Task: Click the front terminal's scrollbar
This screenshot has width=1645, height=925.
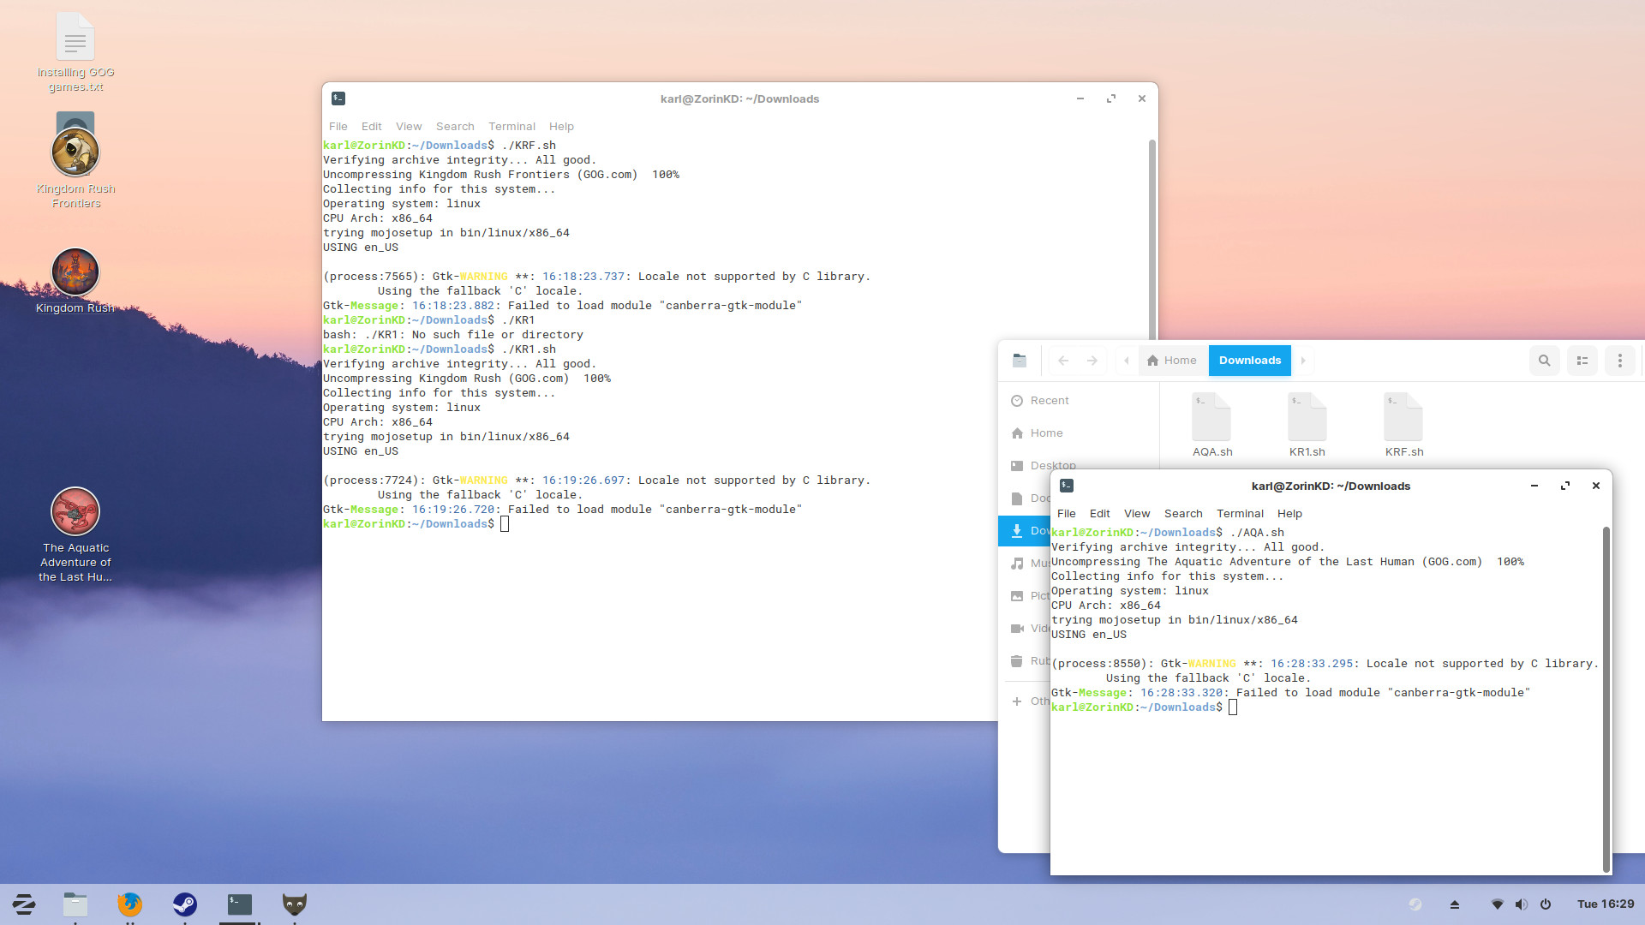Action: click(x=1606, y=699)
